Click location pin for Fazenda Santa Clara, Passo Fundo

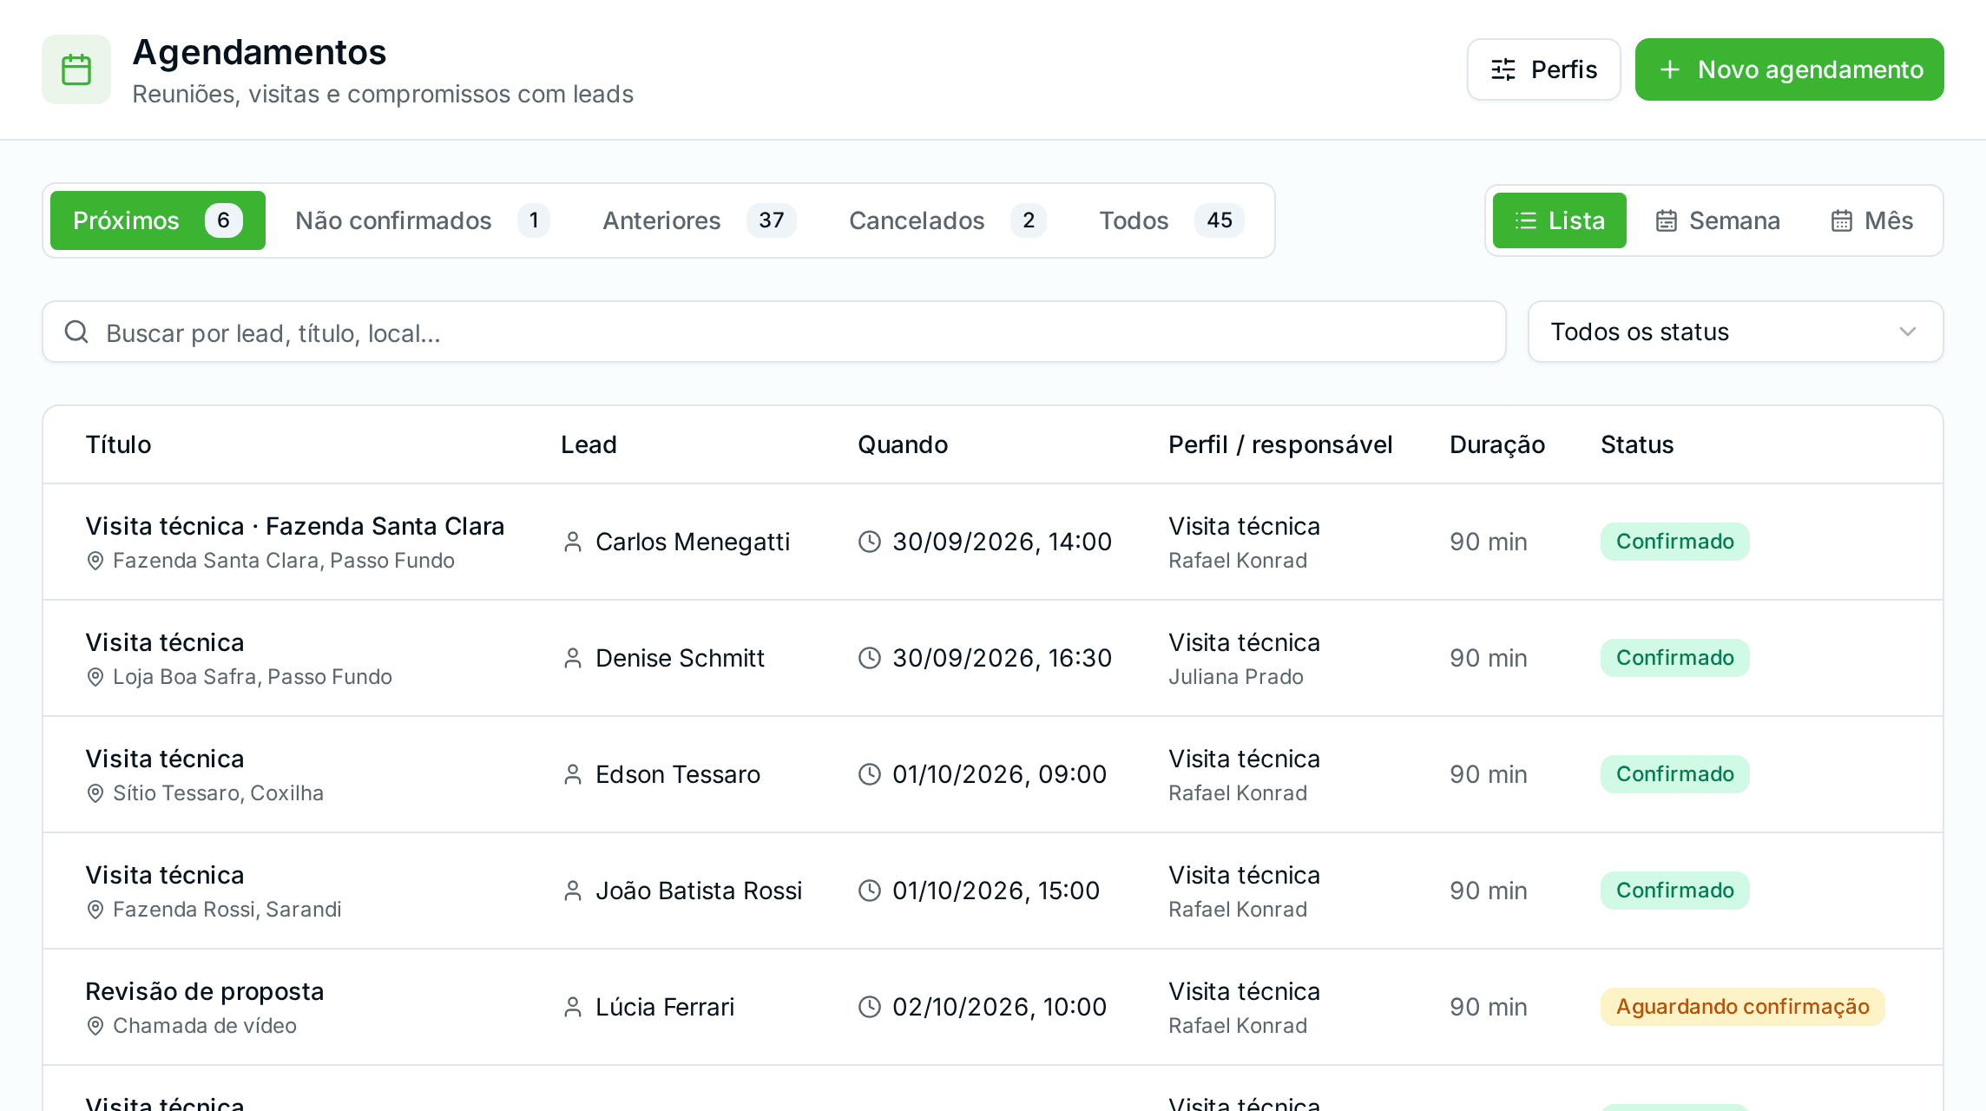[x=95, y=561]
